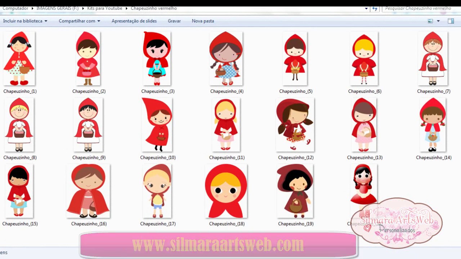Select the Chapeuzinho_(1) image thumbnail
The image size is (461, 259).
19,59
